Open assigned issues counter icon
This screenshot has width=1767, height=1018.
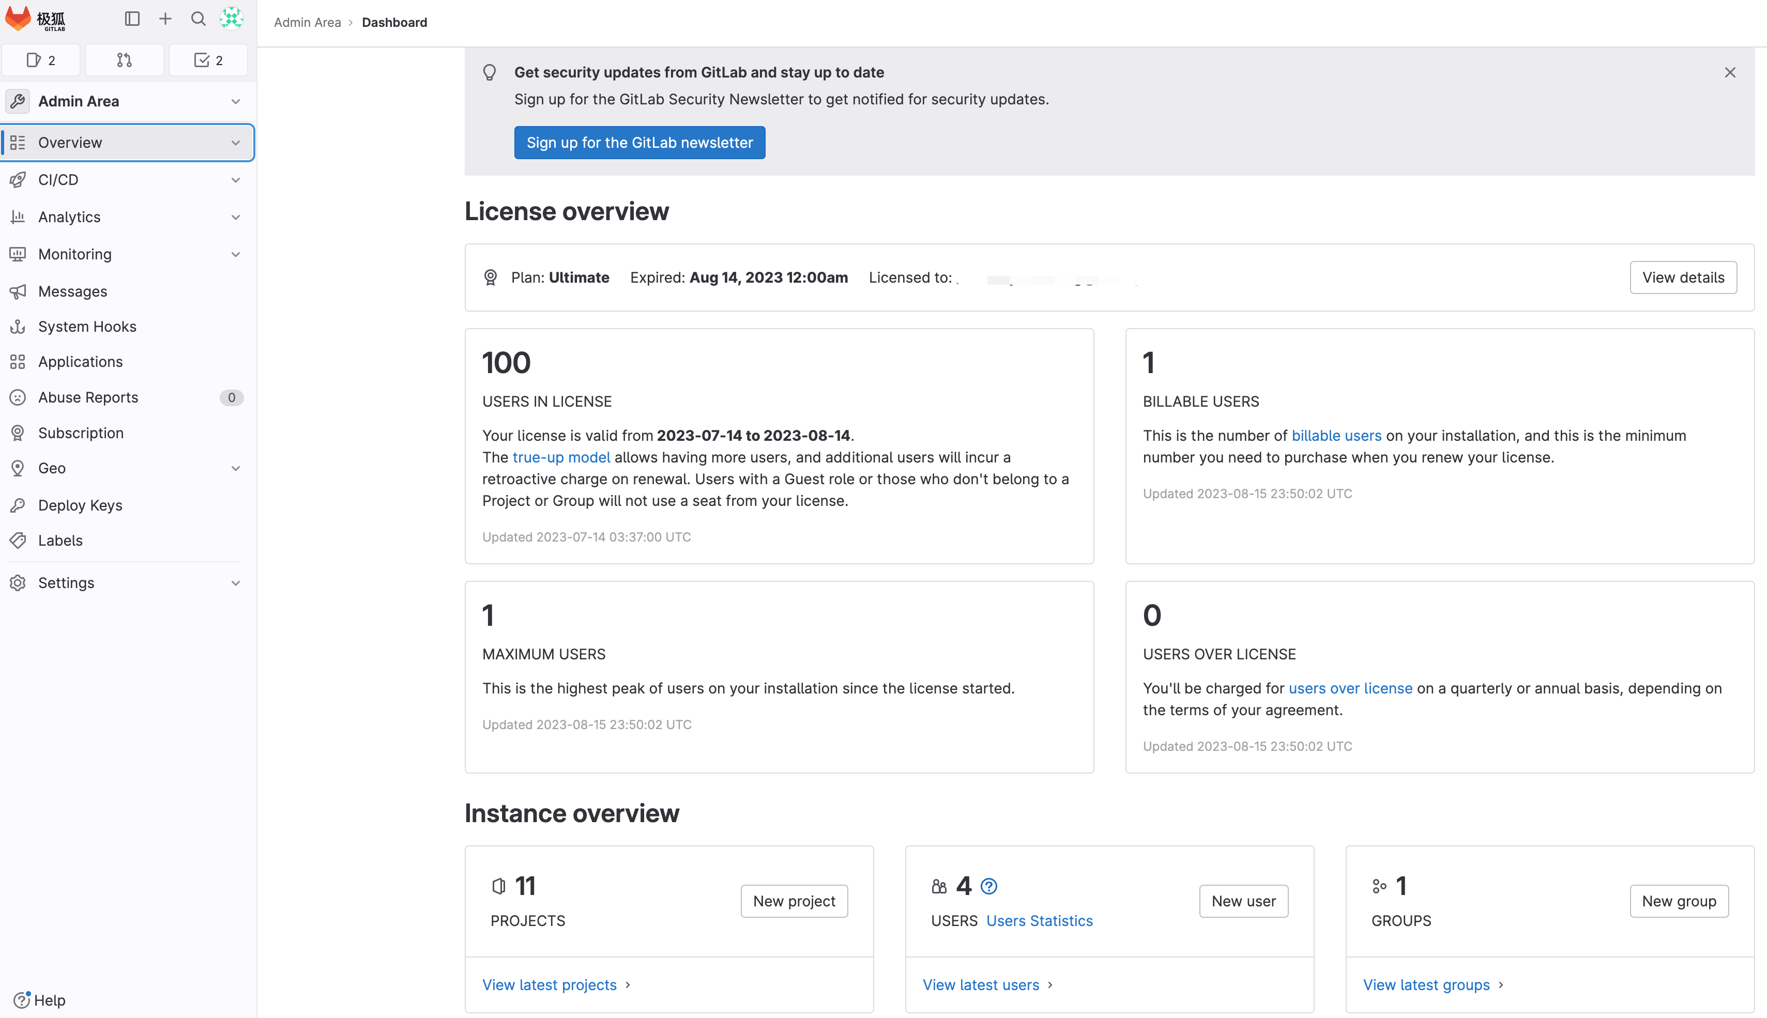[41, 60]
